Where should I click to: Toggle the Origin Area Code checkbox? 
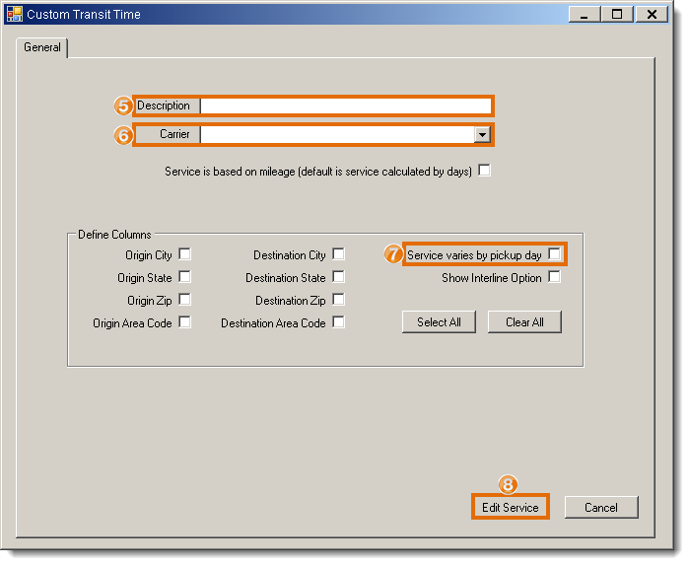click(x=184, y=322)
